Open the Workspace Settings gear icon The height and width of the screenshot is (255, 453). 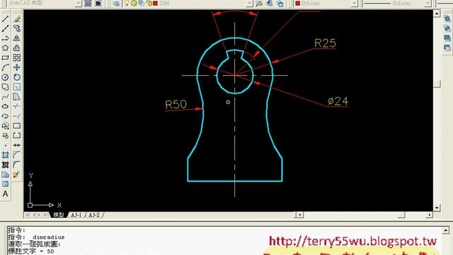coord(88,3)
